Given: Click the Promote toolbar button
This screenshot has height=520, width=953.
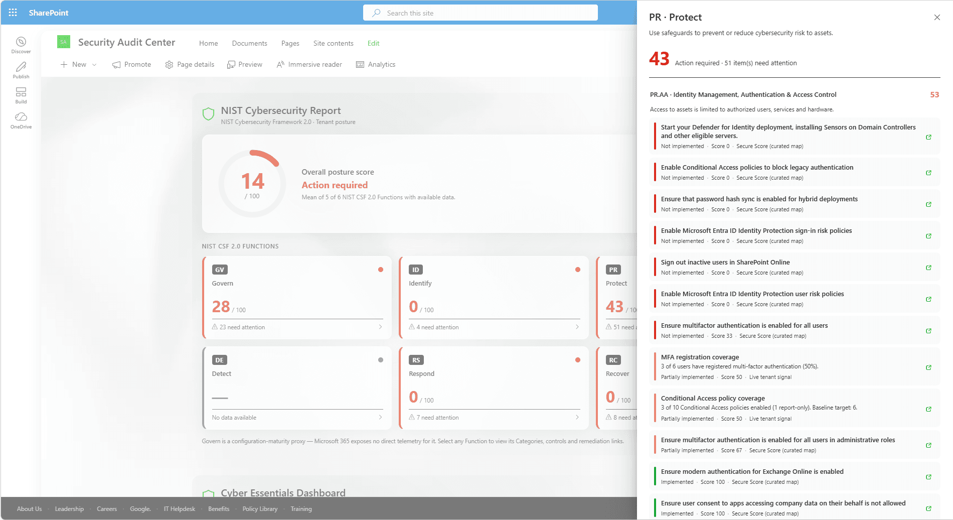Looking at the screenshot, I should click(131, 64).
